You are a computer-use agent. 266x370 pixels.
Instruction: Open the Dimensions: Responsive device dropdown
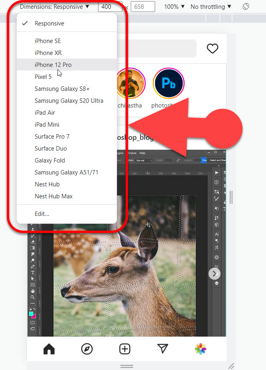coord(54,7)
